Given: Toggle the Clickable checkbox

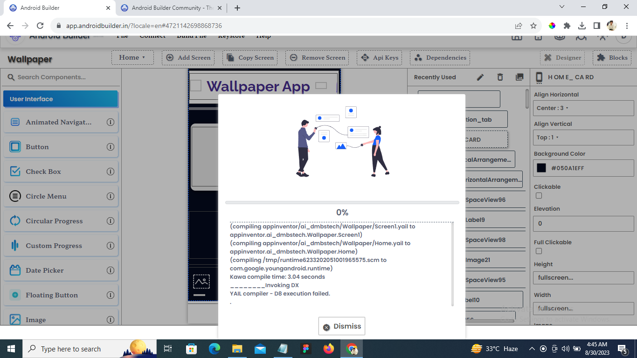Looking at the screenshot, I should click(x=539, y=196).
